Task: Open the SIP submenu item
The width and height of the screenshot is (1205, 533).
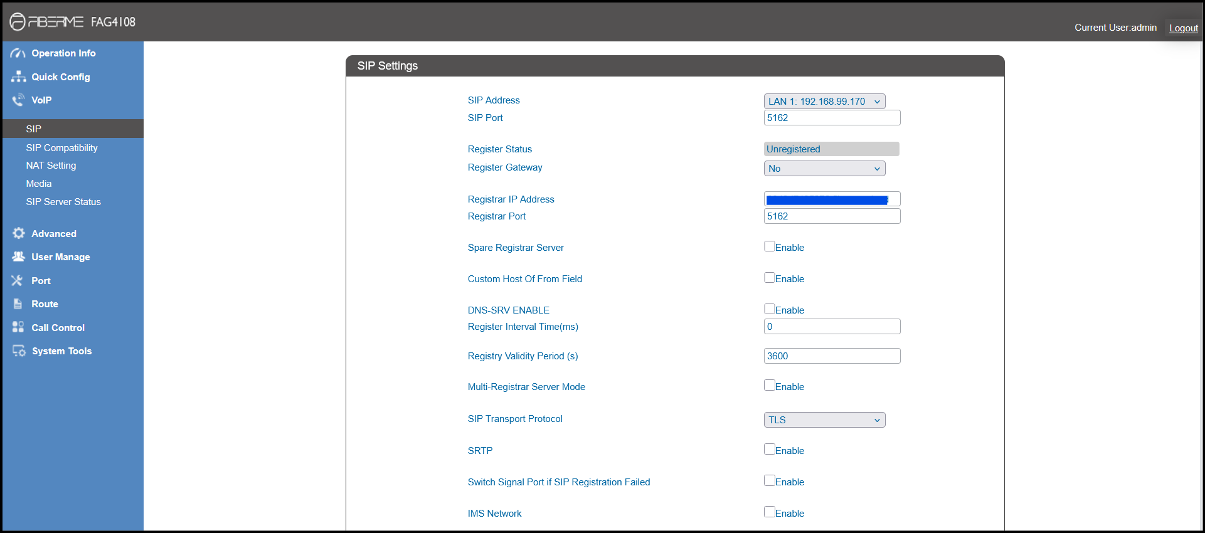Action: tap(73, 129)
